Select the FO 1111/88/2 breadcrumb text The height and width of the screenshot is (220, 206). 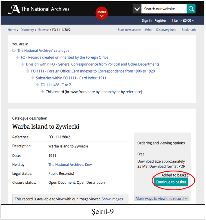(61, 30)
